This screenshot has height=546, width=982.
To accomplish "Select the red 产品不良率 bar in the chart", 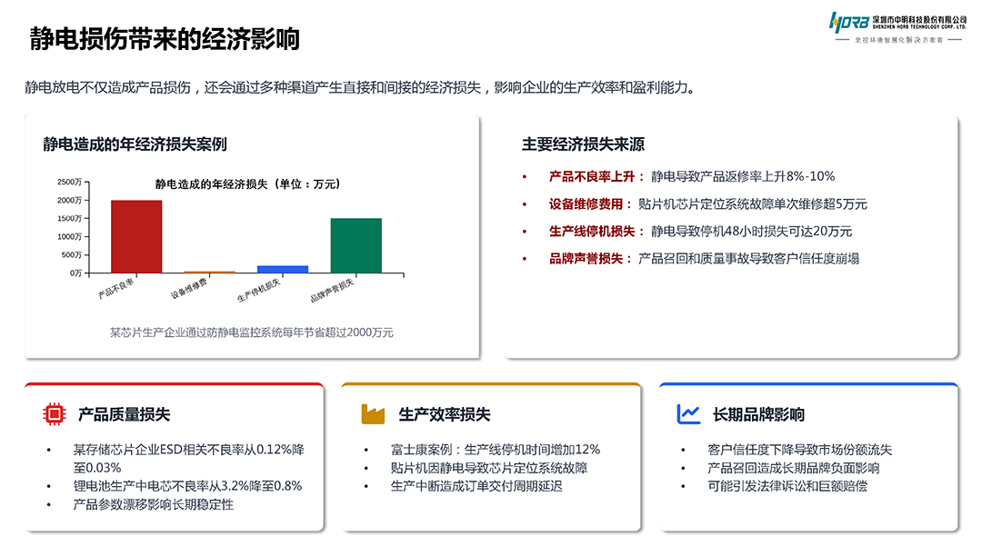I will tap(136, 234).
